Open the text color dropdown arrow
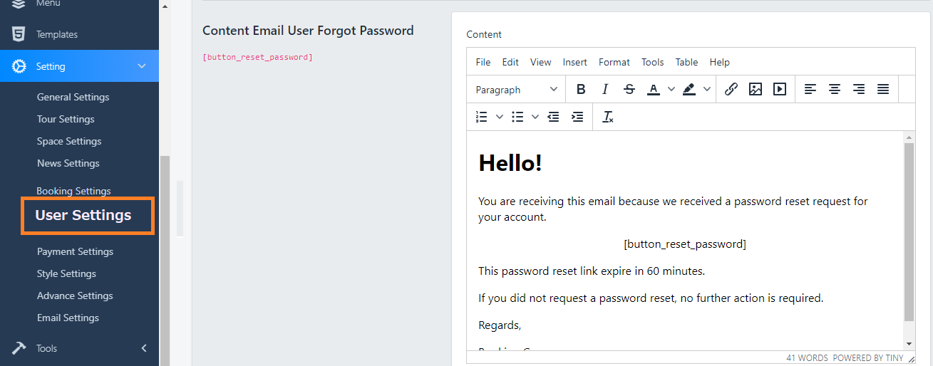Viewport: 933px width, 366px height. pyautogui.click(x=671, y=90)
